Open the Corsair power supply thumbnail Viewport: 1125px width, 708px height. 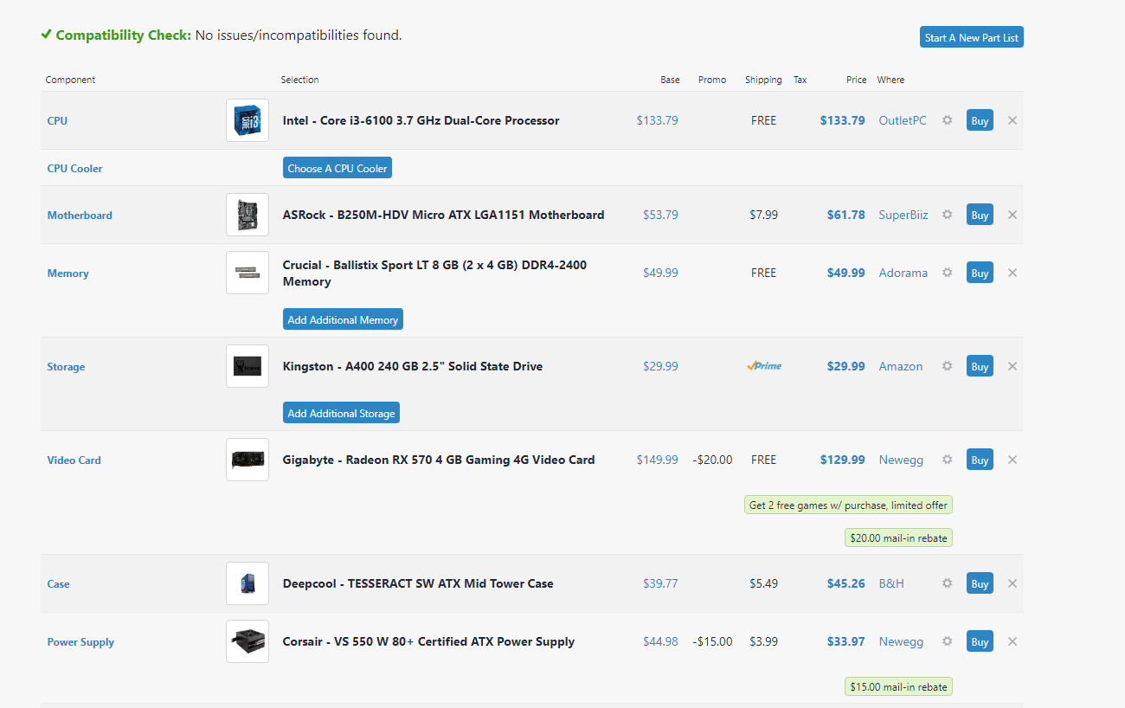tap(247, 641)
